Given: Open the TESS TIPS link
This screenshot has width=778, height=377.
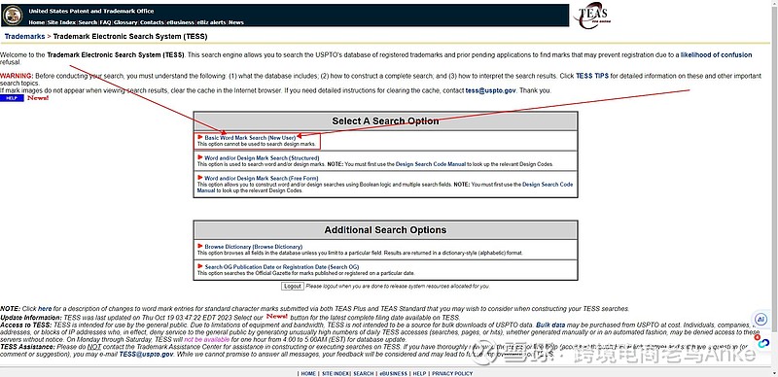Looking at the screenshot, I should click(x=592, y=77).
